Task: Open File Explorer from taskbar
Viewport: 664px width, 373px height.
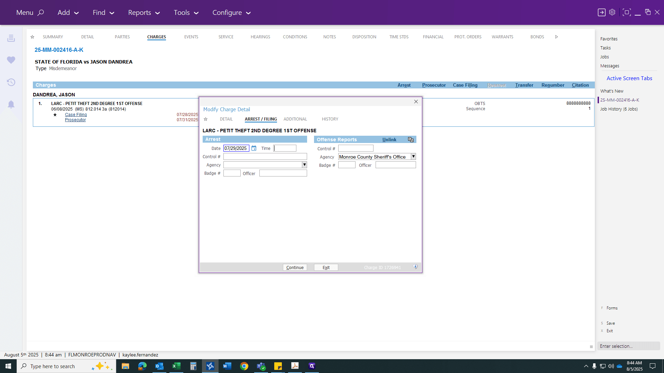Action: [125, 366]
